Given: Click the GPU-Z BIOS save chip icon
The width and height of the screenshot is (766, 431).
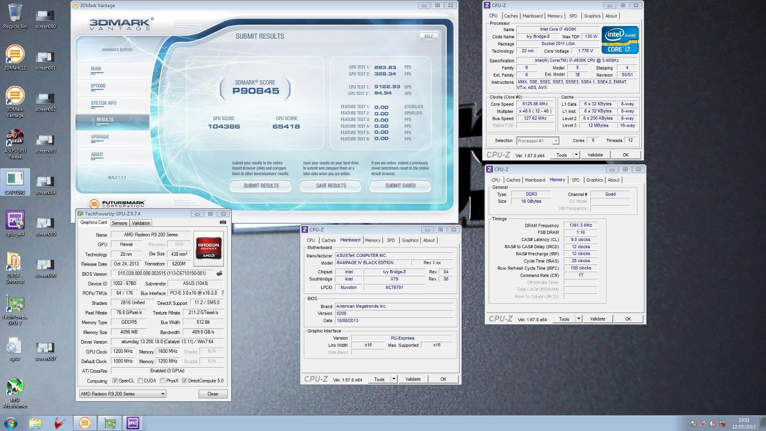Looking at the screenshot, I should click(220, 273).
